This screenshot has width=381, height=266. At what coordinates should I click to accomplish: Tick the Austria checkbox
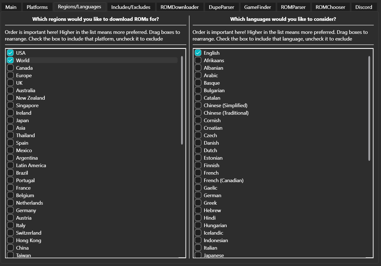[x=10, y=217]
